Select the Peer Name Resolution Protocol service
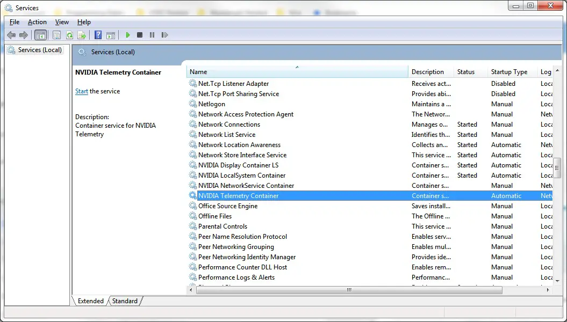567x322 pixels. [x=242, y=237]
